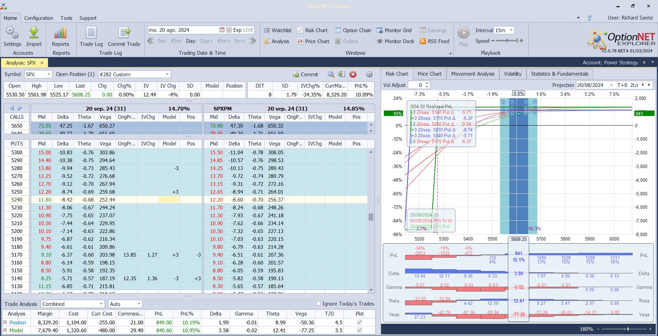
Task: Click the Play playback button
Action: (x=464, y=33)
